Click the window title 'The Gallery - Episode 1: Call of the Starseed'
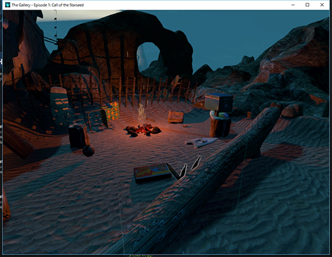 pyautogui.click(x=48, y=5)
